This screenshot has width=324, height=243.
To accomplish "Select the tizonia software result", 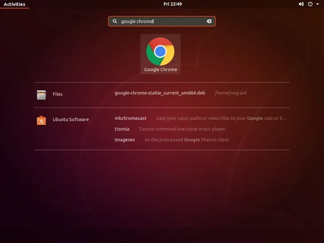I will point(122,129).
